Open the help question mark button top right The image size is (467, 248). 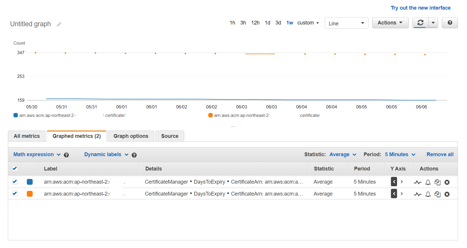[450, 23]
